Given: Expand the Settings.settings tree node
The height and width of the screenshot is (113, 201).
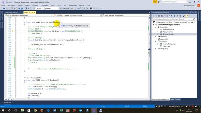Looking at the screenshot, I should click(158, 34).
